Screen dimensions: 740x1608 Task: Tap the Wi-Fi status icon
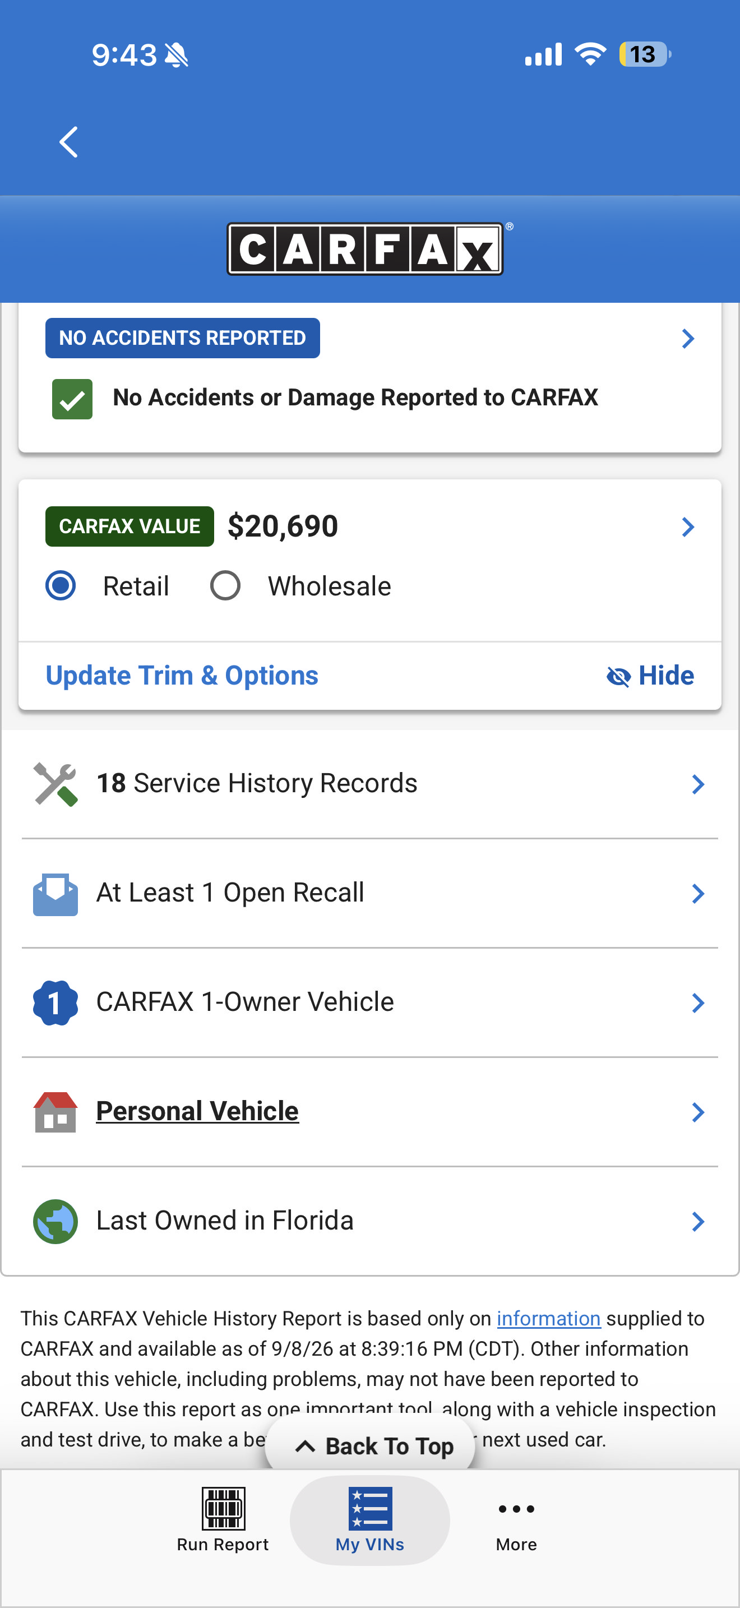click(x=590, y=54)
